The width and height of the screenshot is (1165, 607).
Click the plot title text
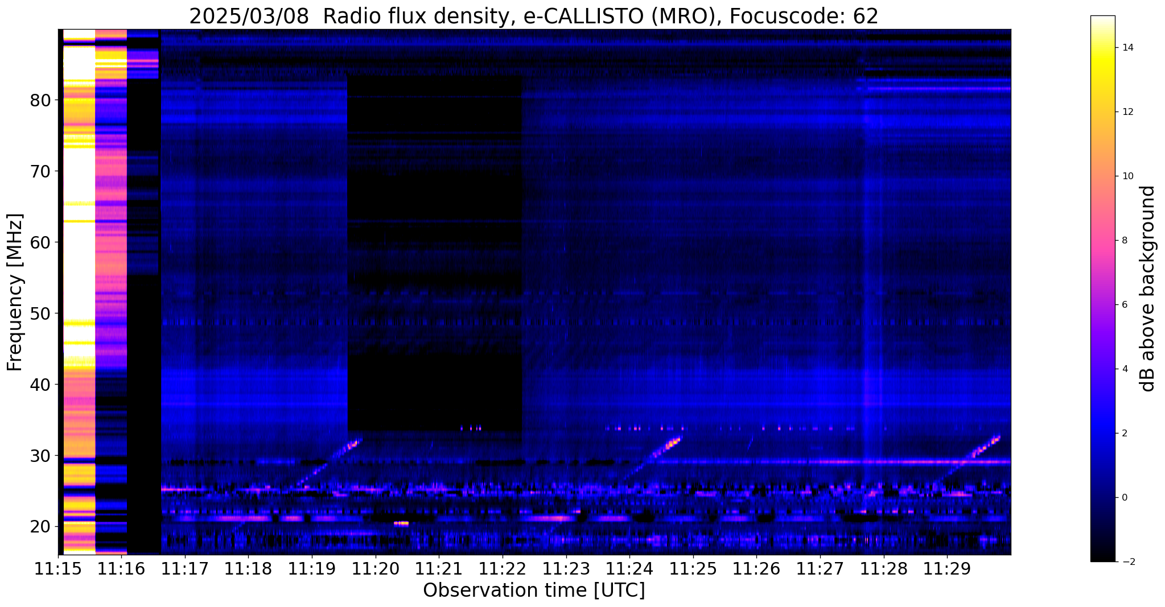(x=534, y=16)
